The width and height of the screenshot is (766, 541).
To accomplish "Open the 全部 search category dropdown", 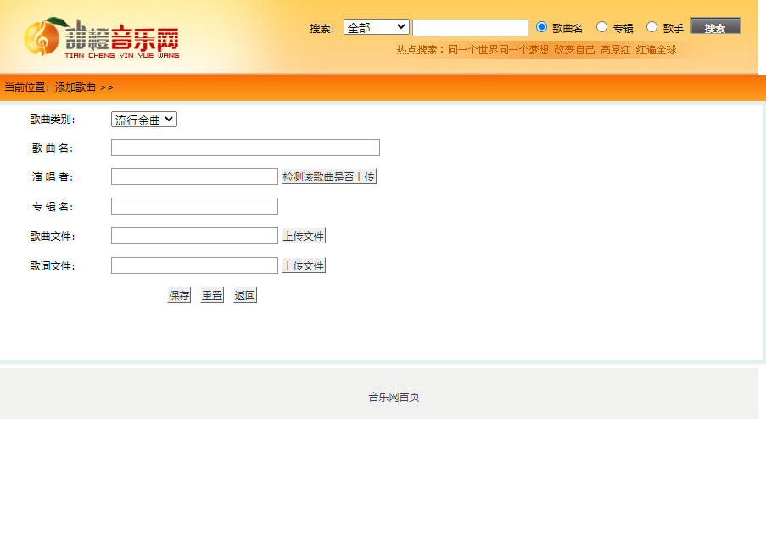I will [x=376, y=26].
